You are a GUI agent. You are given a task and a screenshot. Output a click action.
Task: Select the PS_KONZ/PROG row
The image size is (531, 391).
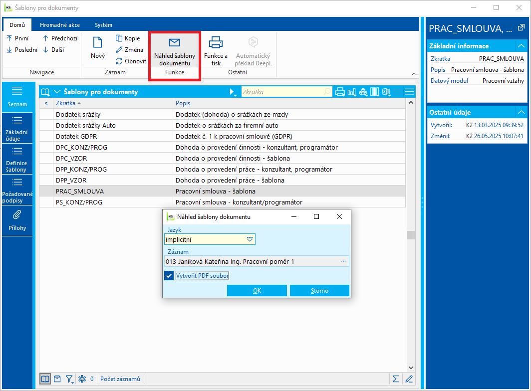click(x=222, y=202)
